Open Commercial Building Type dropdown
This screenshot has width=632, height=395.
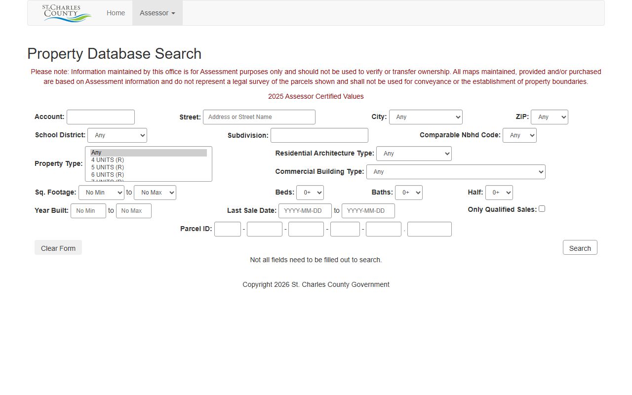tap(456, 172)
